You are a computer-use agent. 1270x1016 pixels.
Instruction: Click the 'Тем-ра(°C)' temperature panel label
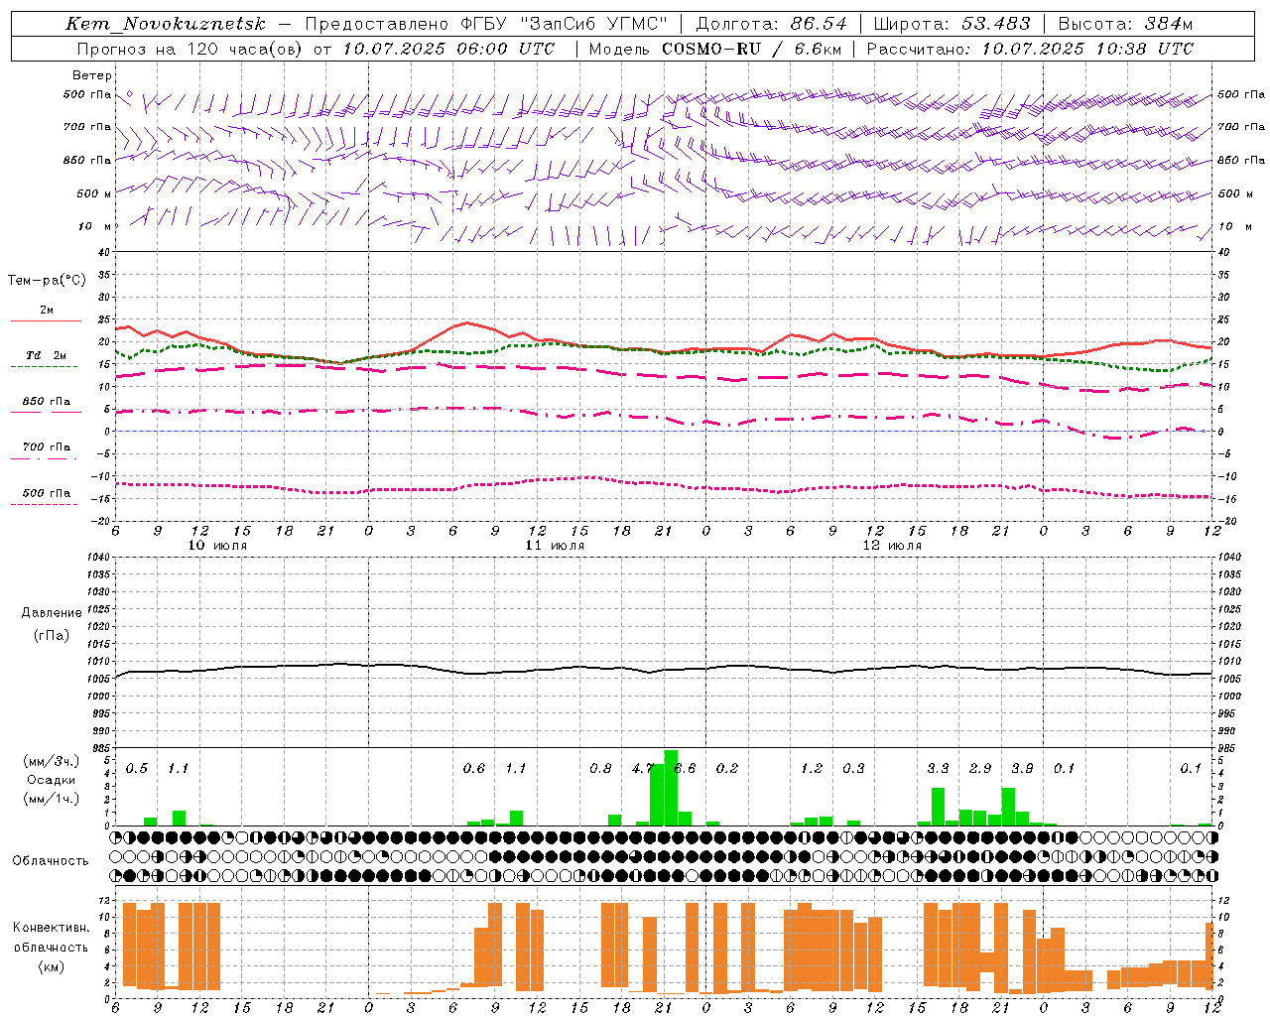[47, 281]
